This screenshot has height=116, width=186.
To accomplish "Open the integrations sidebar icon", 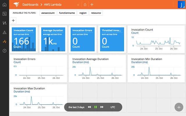I will [x=5, y=23].
